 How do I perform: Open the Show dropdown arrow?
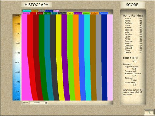click(46, 103)
